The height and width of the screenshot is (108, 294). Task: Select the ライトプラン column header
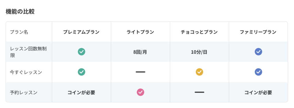point(140,32)
